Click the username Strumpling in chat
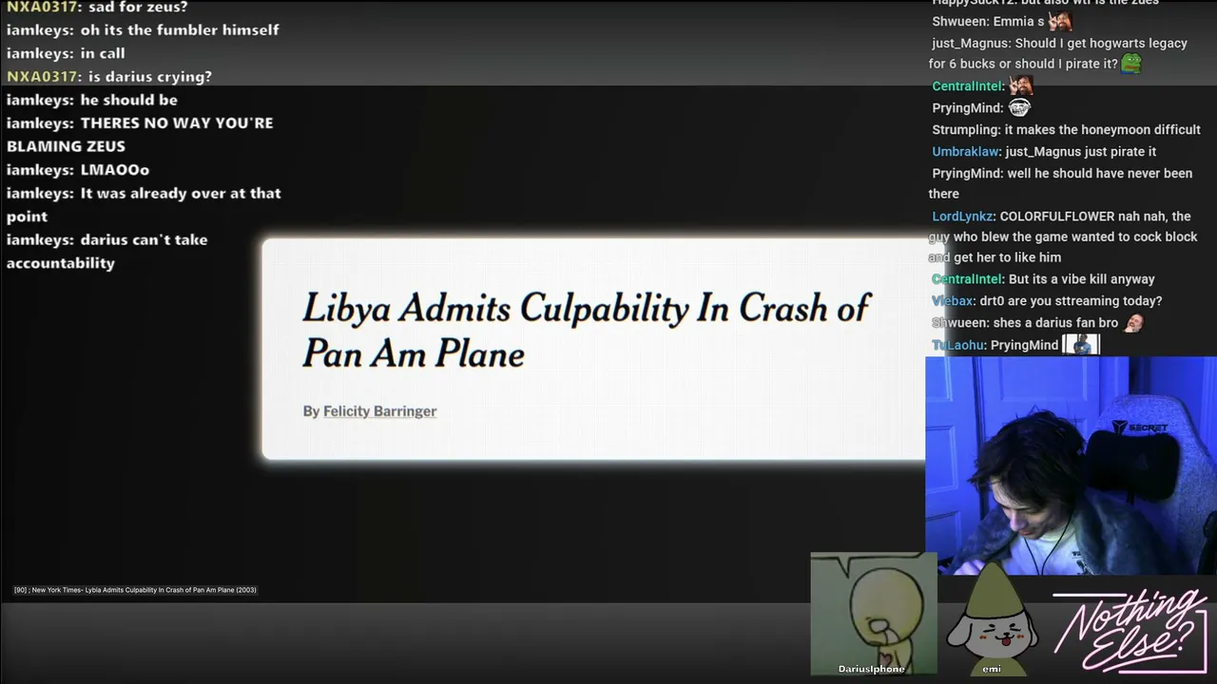 coord(966,129)
